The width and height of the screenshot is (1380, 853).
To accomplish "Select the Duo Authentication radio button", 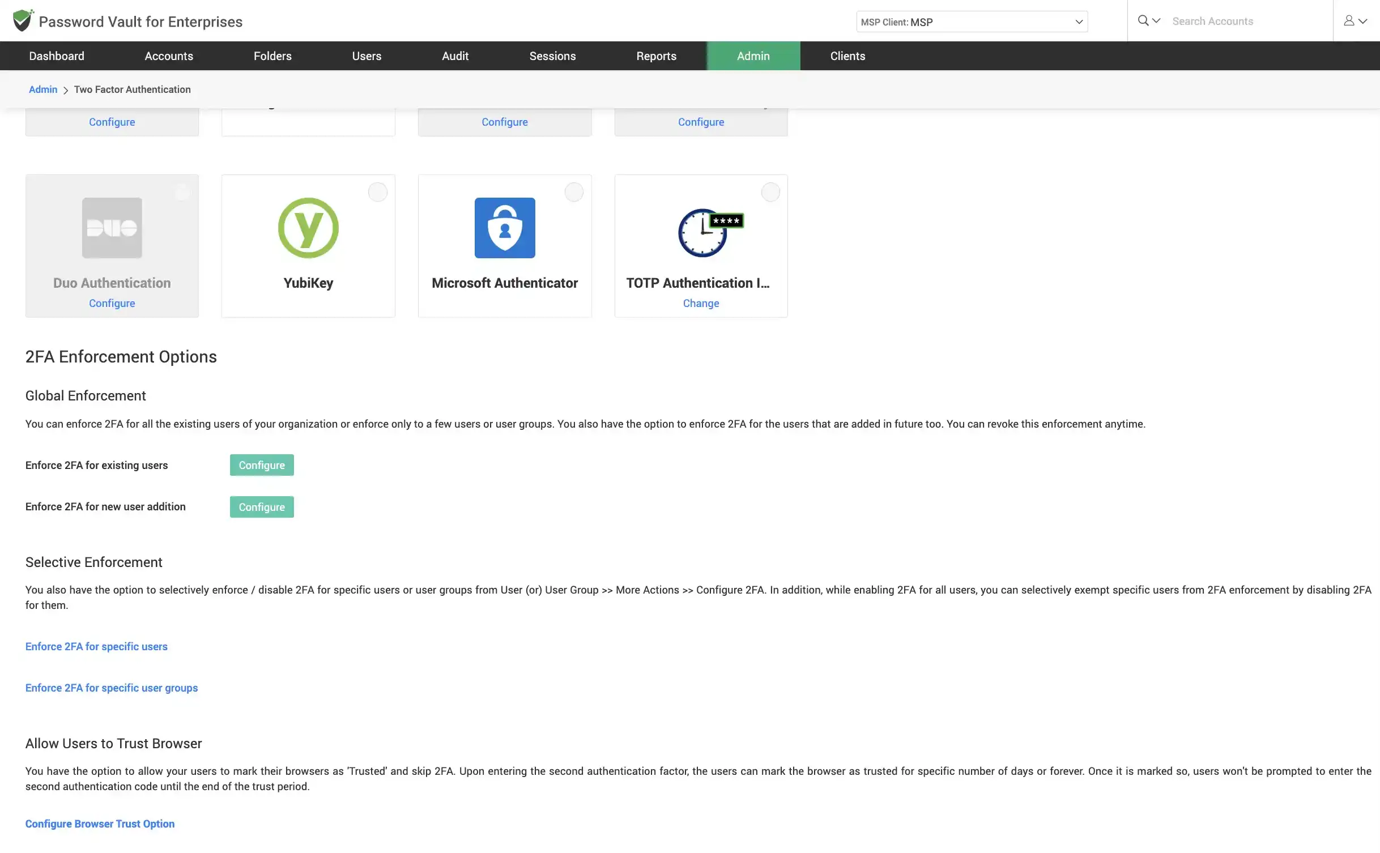I will click(182, 192).
